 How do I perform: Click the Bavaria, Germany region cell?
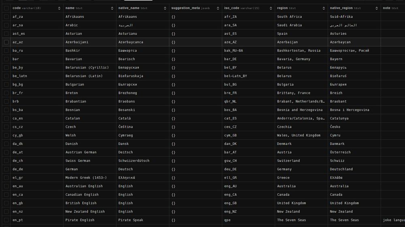(x=301, y=59)
